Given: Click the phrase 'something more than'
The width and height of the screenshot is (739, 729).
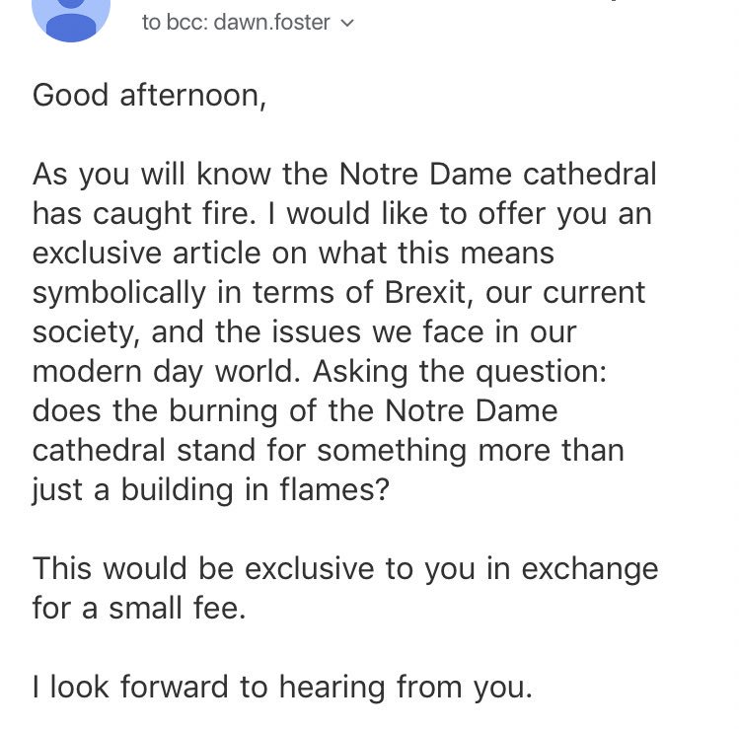Looking at the screenshot, I should 471,451.
